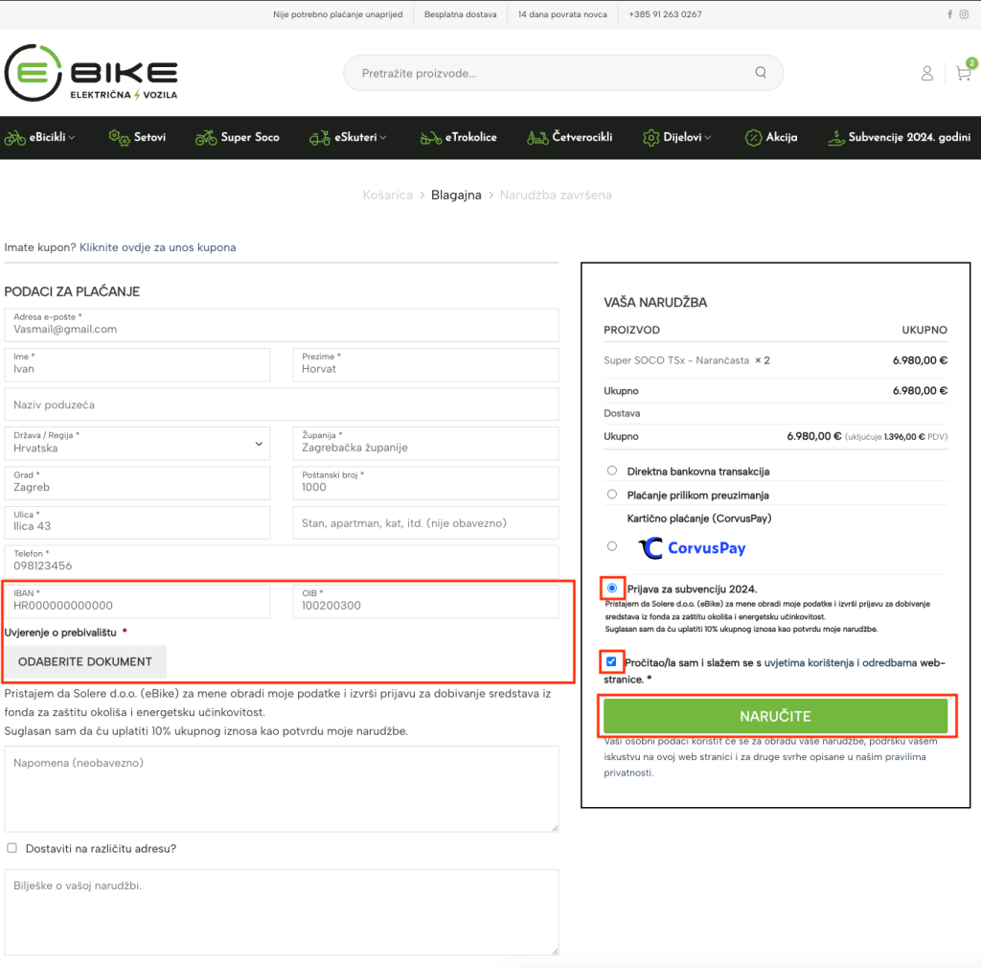
Task: Click the Ulica input field
Action: [137, 522]
